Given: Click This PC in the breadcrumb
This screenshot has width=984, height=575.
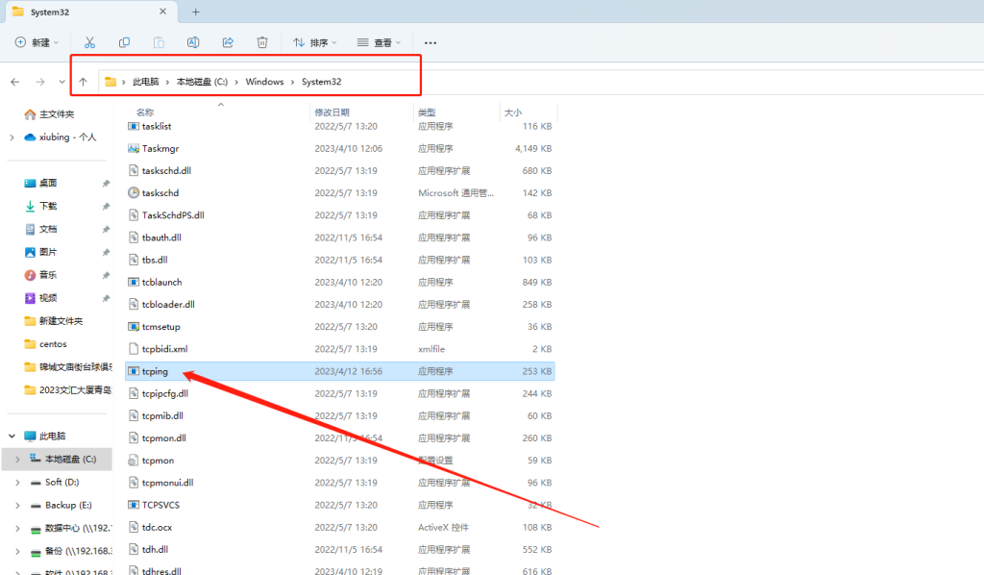Looking at the screenshot, I should pos(146,82).
